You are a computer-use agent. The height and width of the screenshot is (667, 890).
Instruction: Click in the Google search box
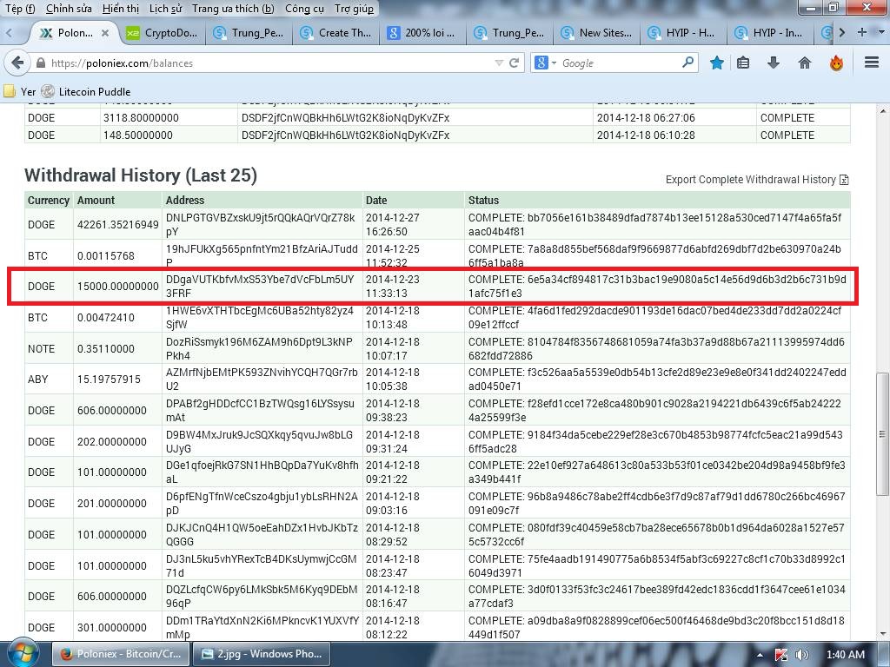(617, 63)
